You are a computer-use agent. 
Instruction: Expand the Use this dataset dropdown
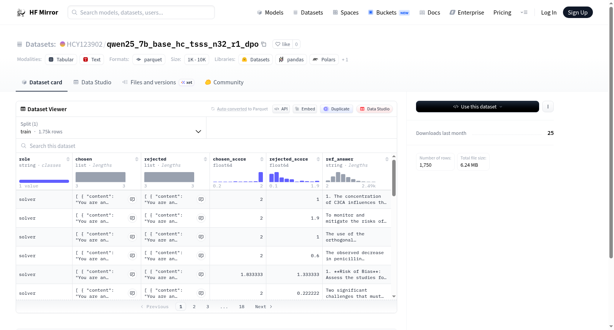coord(477,107)
